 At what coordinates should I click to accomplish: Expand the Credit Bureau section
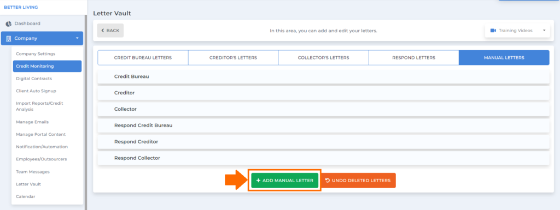[323, 76]
